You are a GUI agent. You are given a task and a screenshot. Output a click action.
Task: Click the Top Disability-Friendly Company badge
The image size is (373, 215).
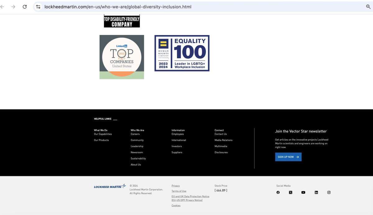point(122,21)
